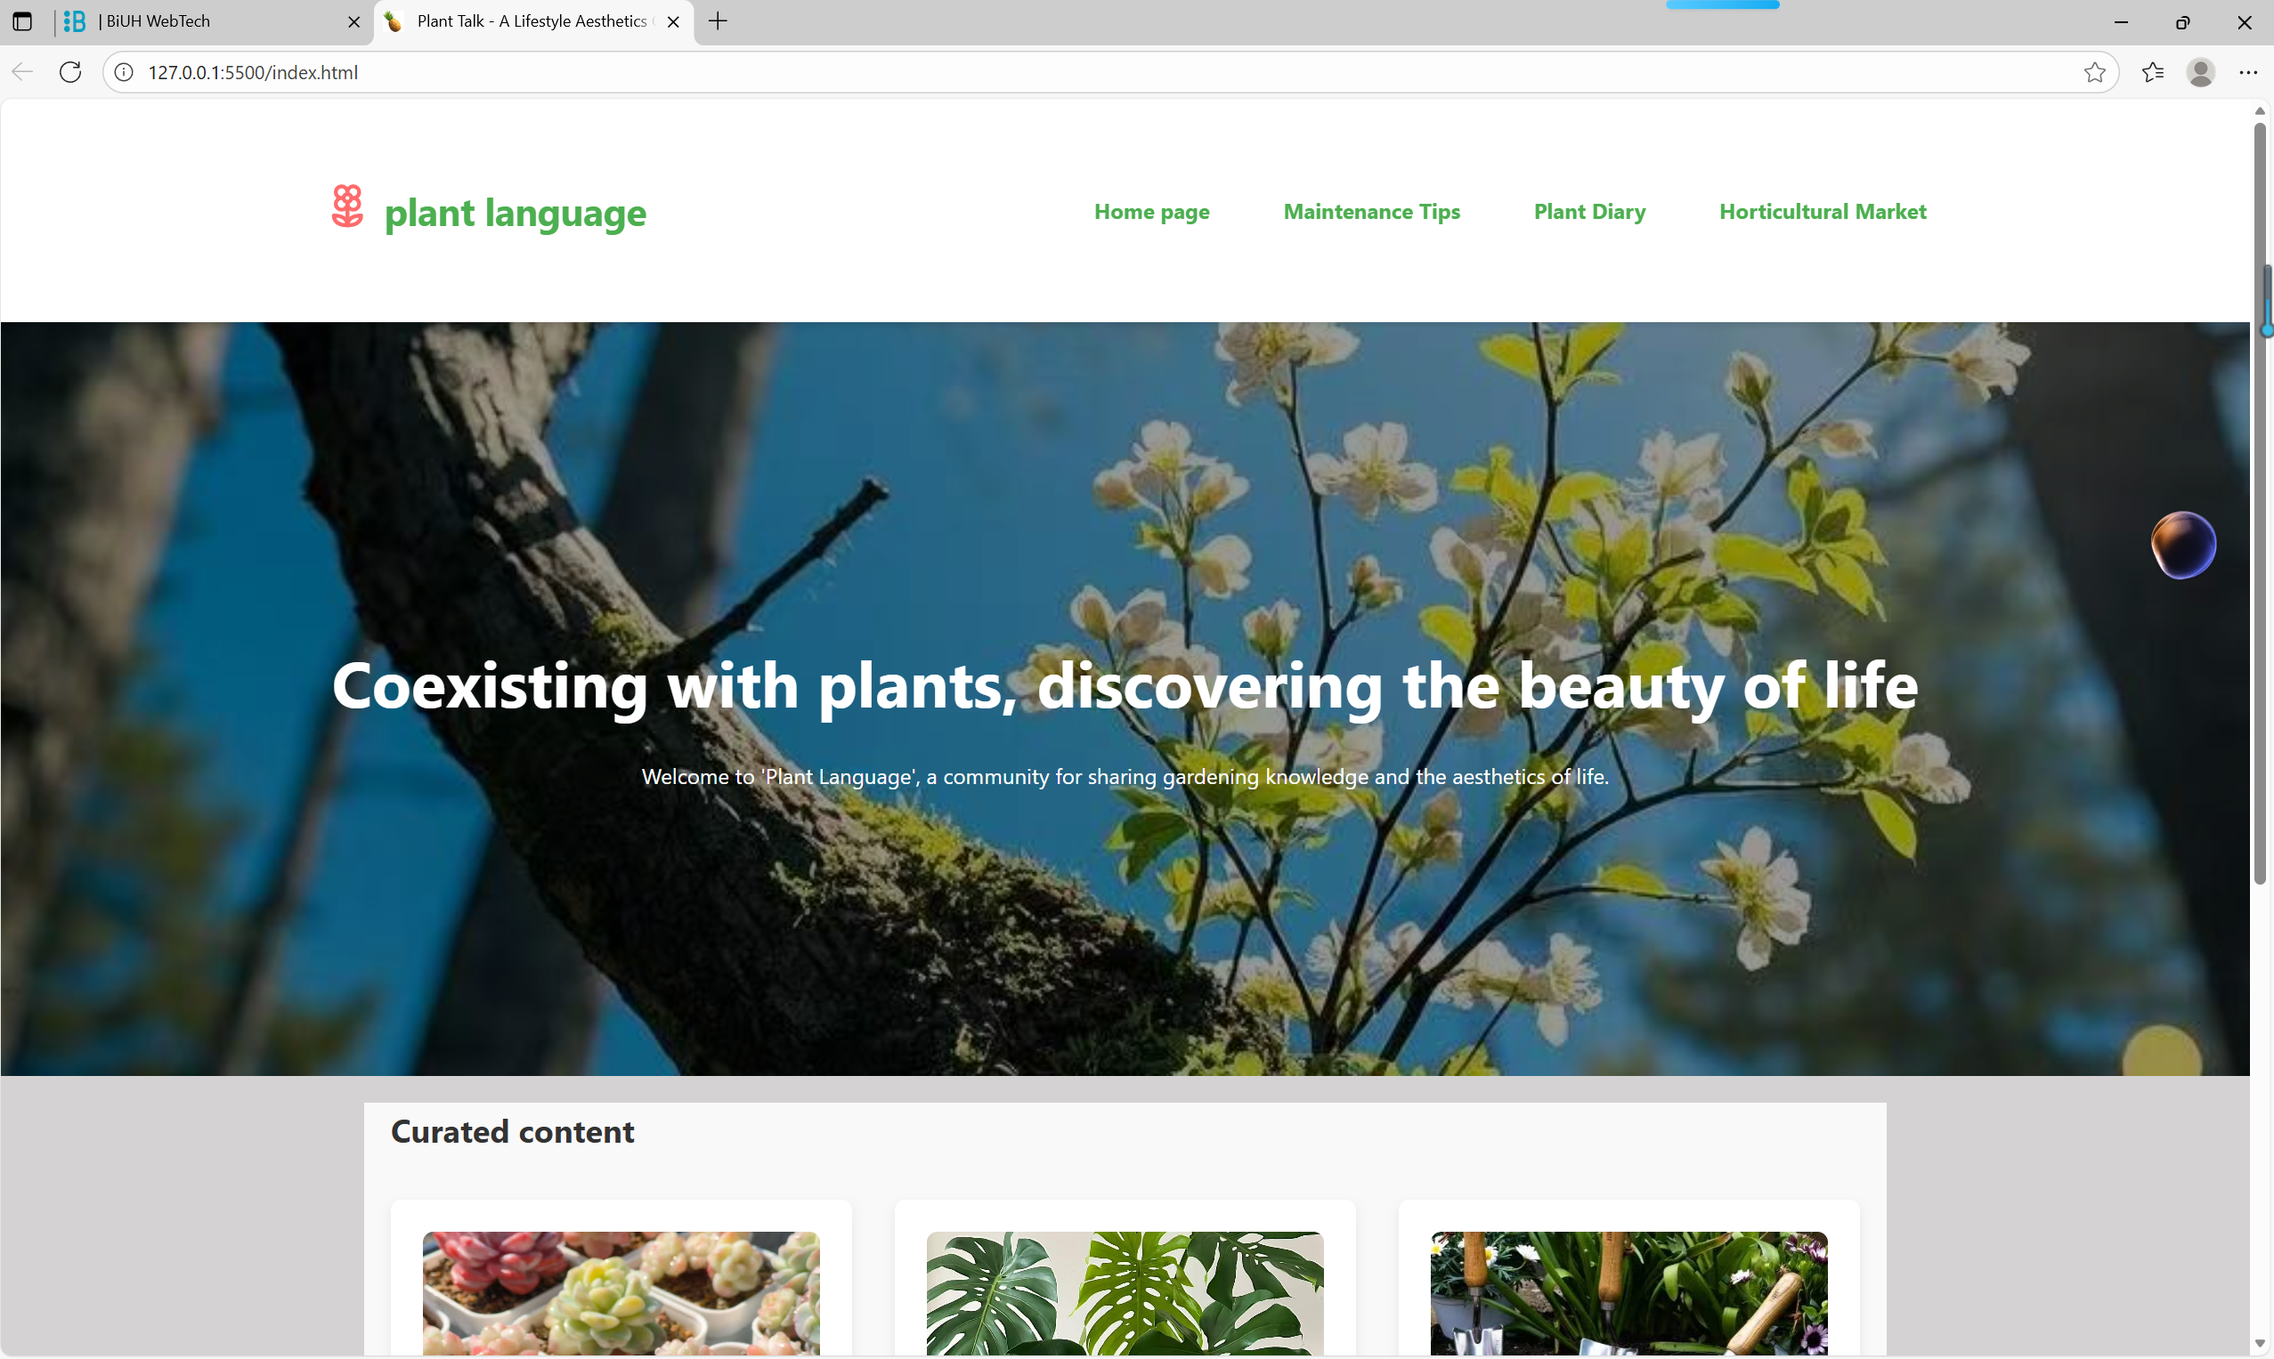Viewport: 2274px width, 1359px height.
Task: Click the red flower logo icon
Action: coord(347,207)
